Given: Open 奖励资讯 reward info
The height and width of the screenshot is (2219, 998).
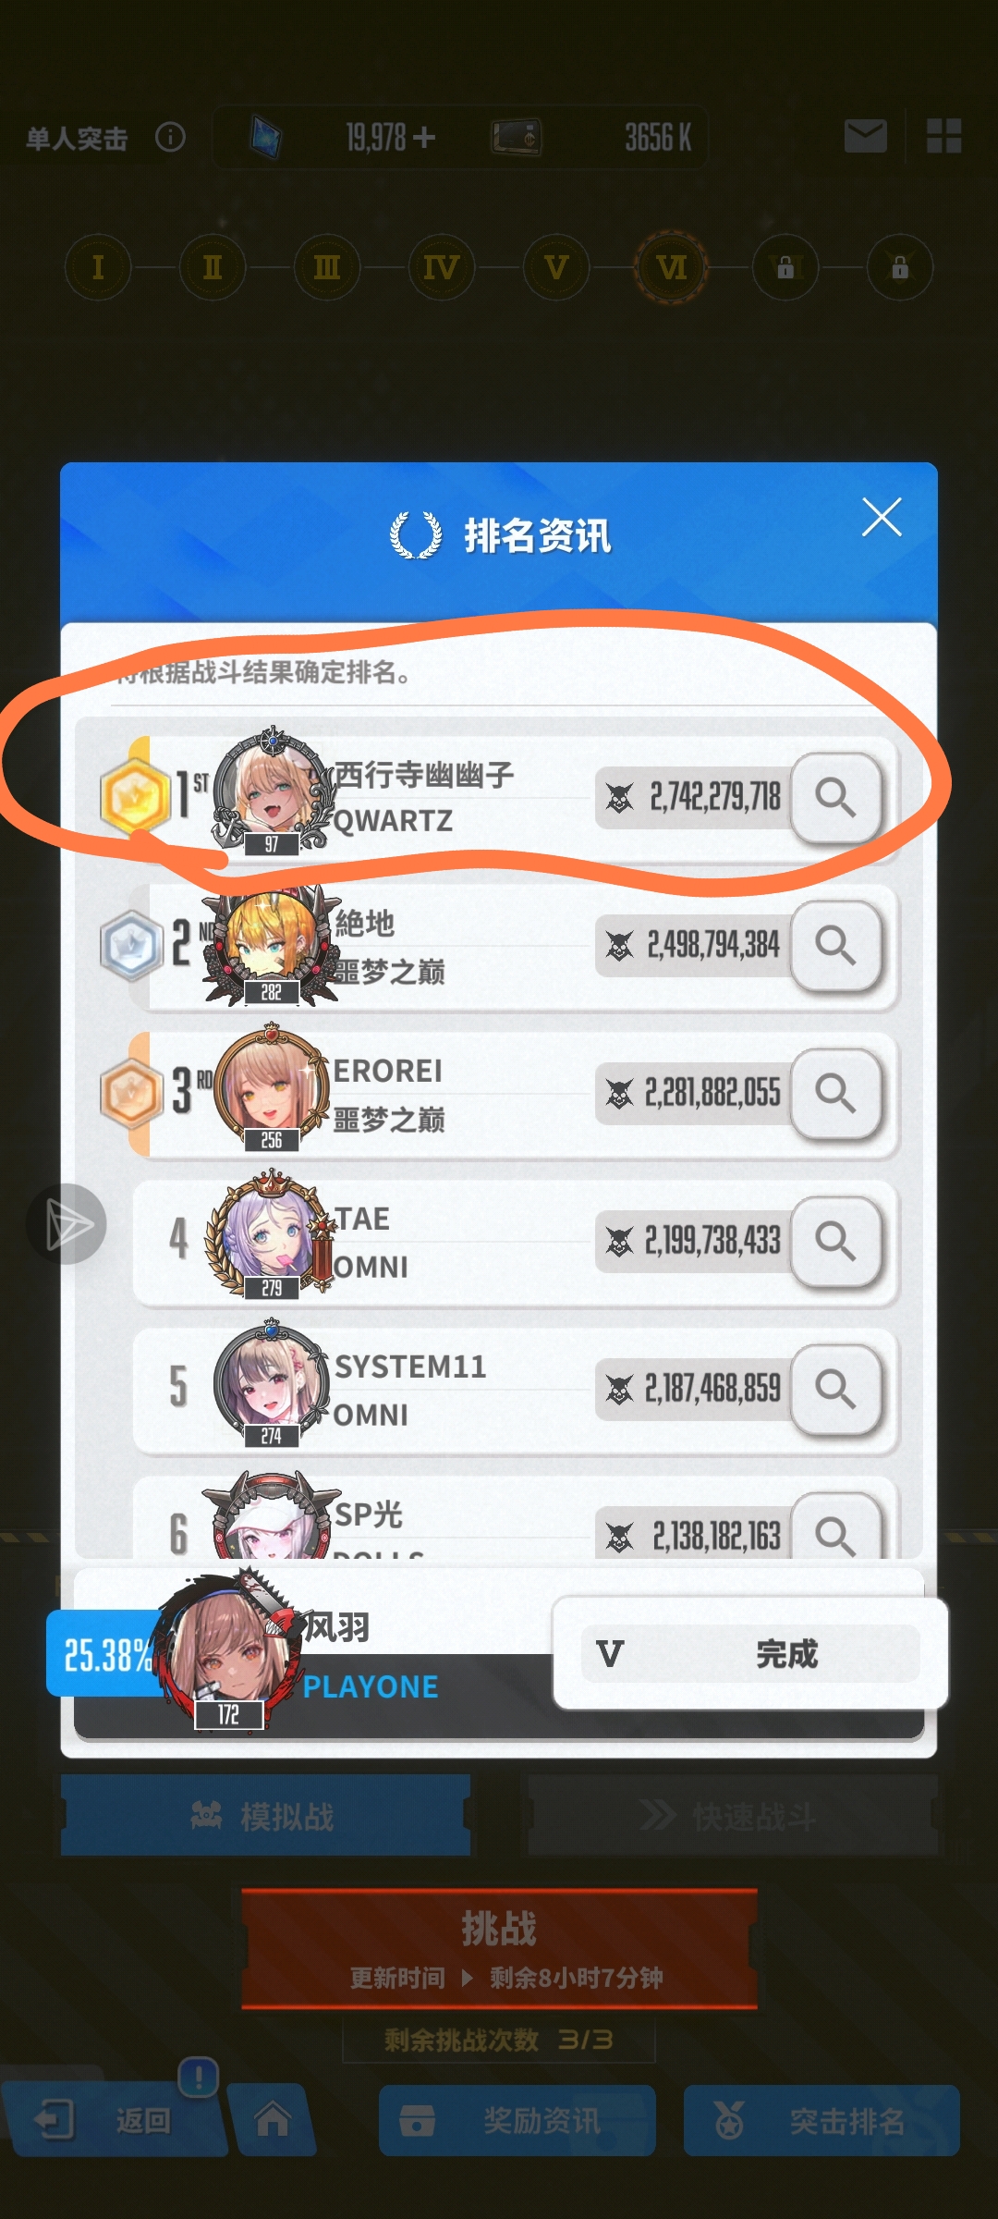Looking at the screenshot, I should (517, 2120).
